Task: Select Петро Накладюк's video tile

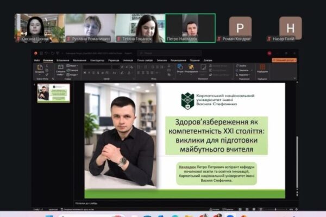Action: pos(190,27)
